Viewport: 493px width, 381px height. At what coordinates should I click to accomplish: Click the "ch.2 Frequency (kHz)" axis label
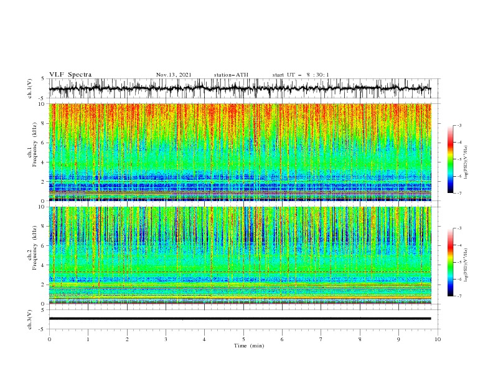[x=32, y=248]
